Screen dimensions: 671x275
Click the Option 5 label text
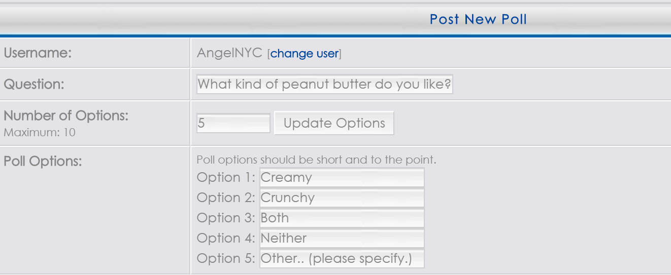(226, 258)
